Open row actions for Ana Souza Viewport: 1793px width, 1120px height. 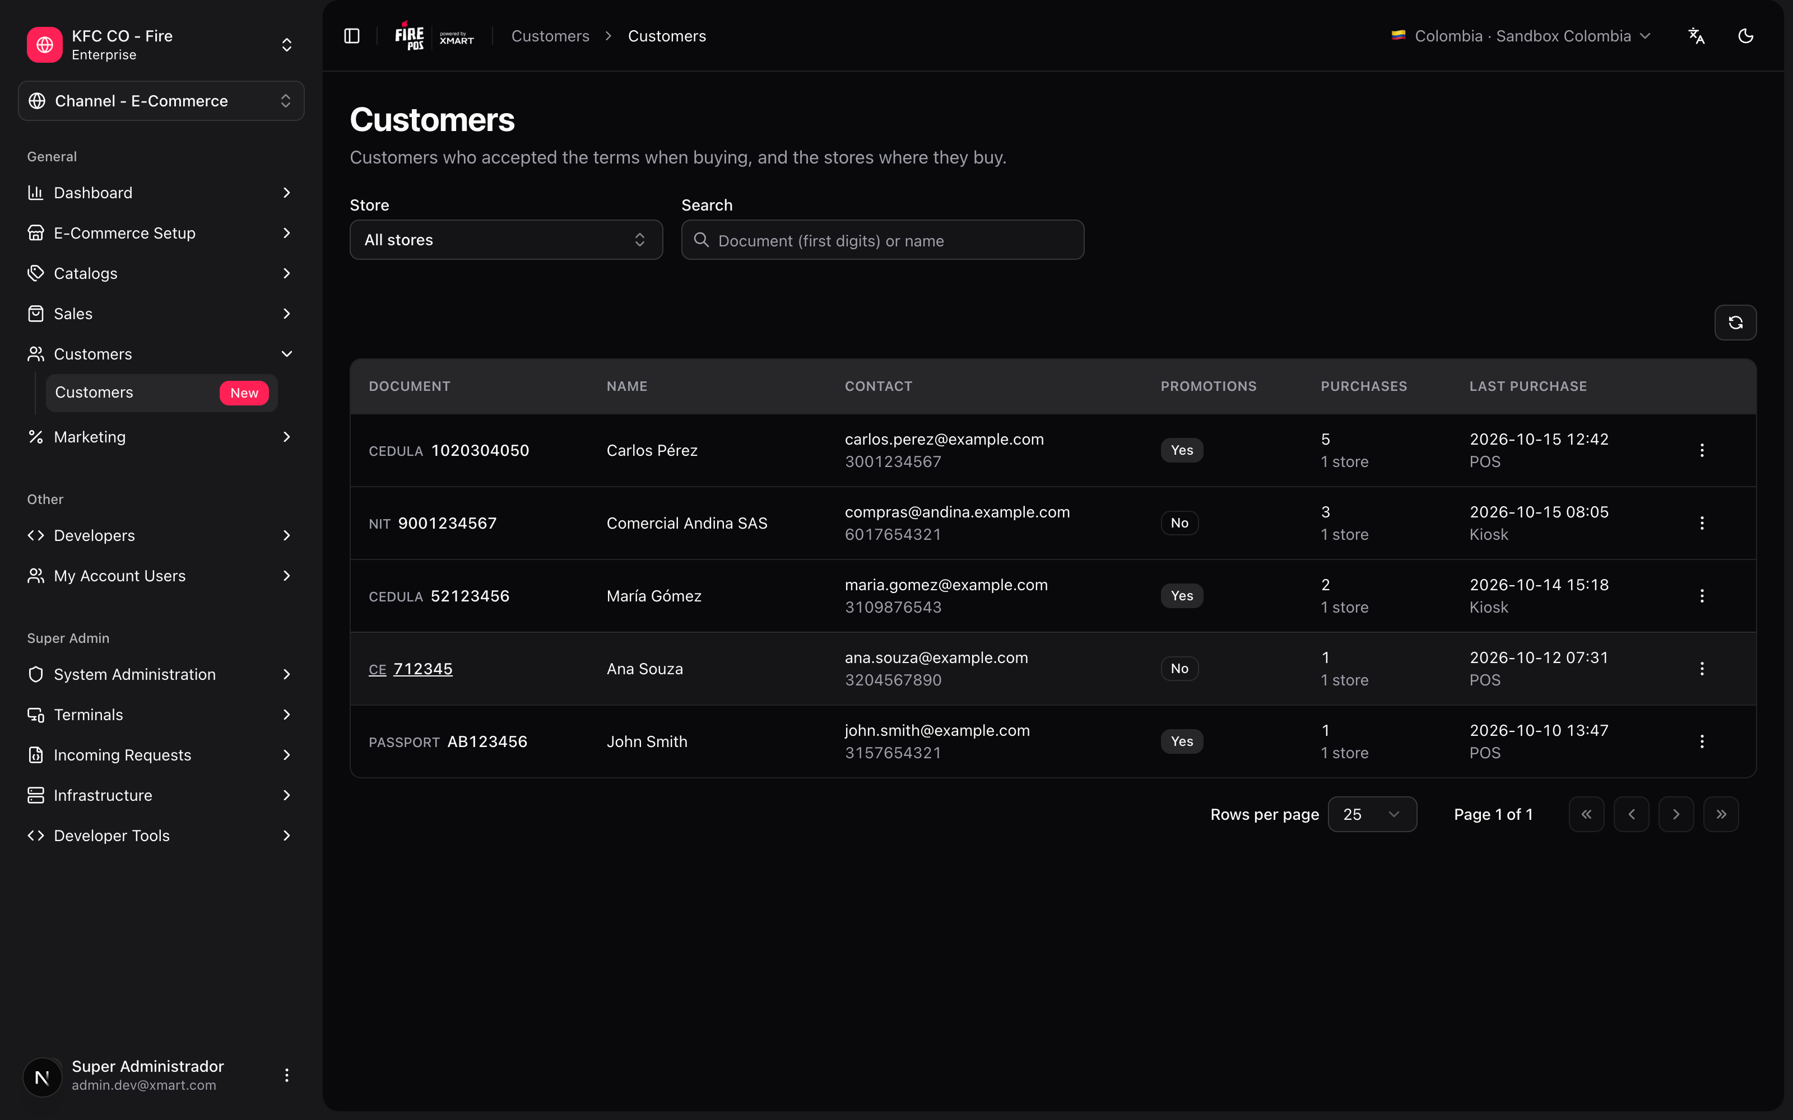(1702, 668)
